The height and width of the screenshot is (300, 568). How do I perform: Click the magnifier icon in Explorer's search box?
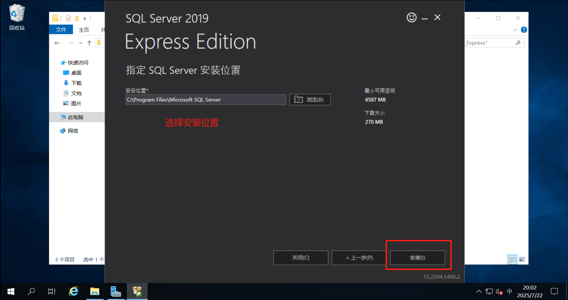click(518, 43)
